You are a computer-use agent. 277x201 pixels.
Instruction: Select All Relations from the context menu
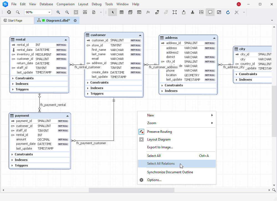click(161, 164)
